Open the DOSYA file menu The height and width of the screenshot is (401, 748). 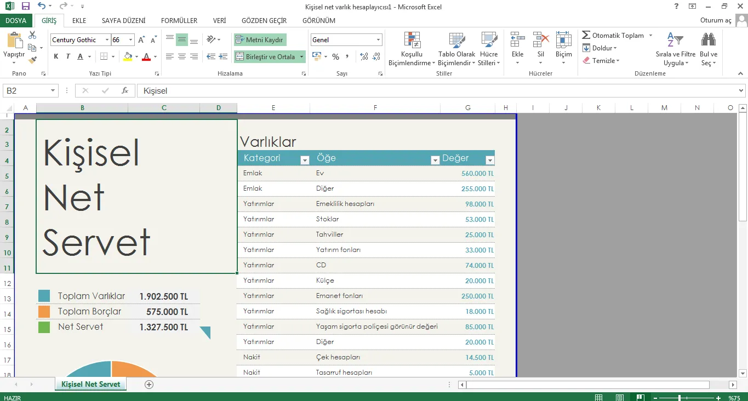(16, 21)
